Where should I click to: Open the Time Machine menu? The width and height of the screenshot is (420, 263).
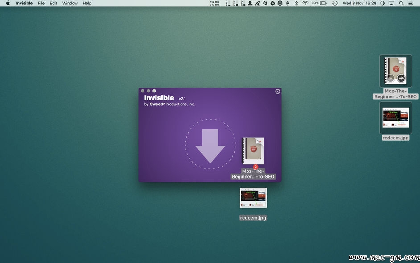pyautogui.click(x=334, y=3)
